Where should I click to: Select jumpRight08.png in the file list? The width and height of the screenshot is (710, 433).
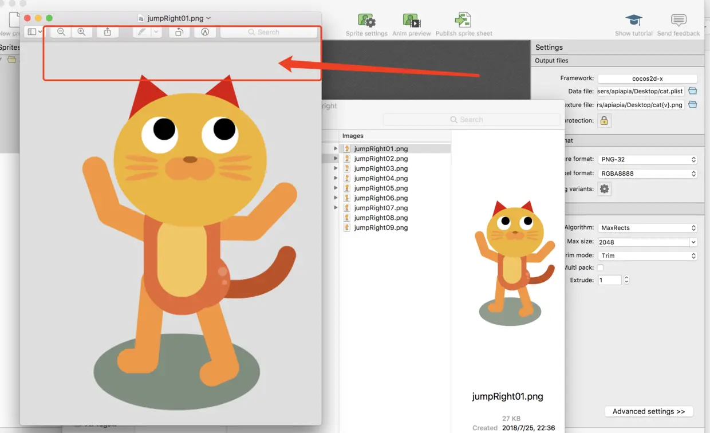pos(381,218)
